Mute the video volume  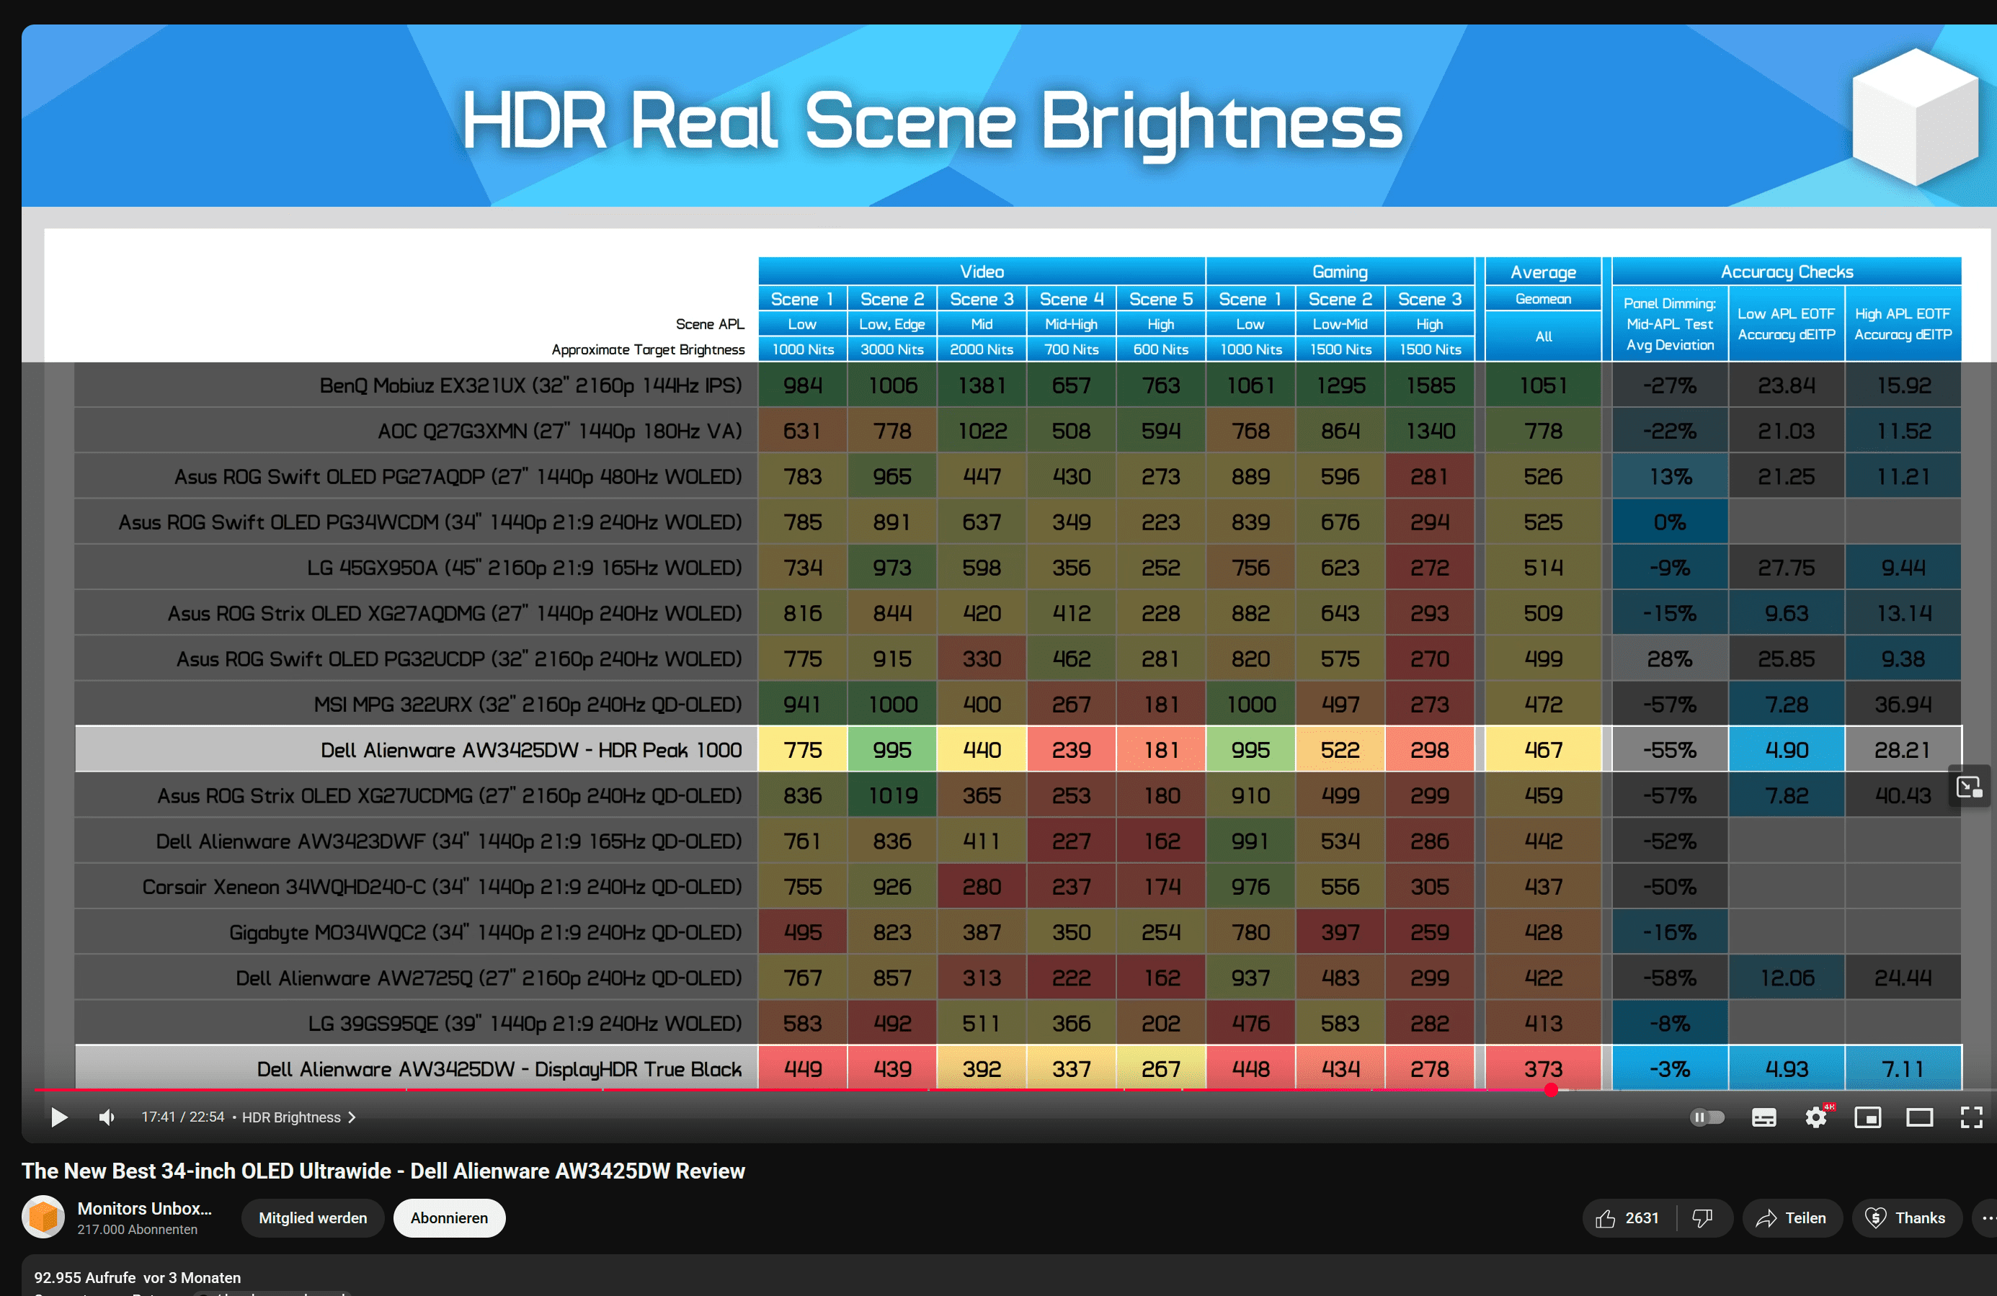click(x=107, y=1117)
